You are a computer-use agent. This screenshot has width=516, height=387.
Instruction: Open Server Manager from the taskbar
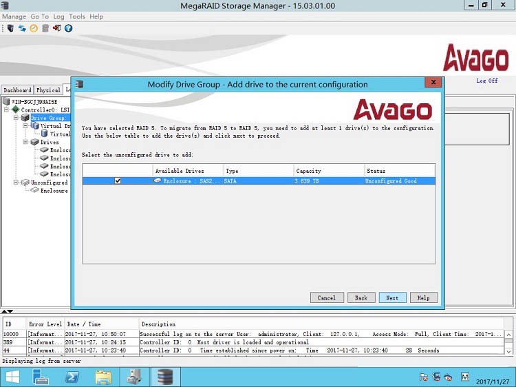[41, 377]
